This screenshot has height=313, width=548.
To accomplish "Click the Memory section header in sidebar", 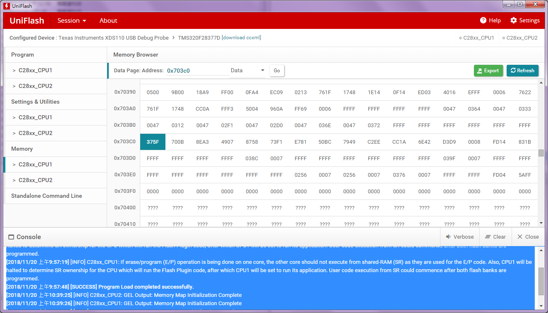I will pyautogui.click(x=55, y=149).
